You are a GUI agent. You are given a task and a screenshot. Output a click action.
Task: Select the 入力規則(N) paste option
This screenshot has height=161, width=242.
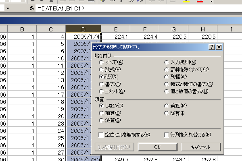click(180, 62)
